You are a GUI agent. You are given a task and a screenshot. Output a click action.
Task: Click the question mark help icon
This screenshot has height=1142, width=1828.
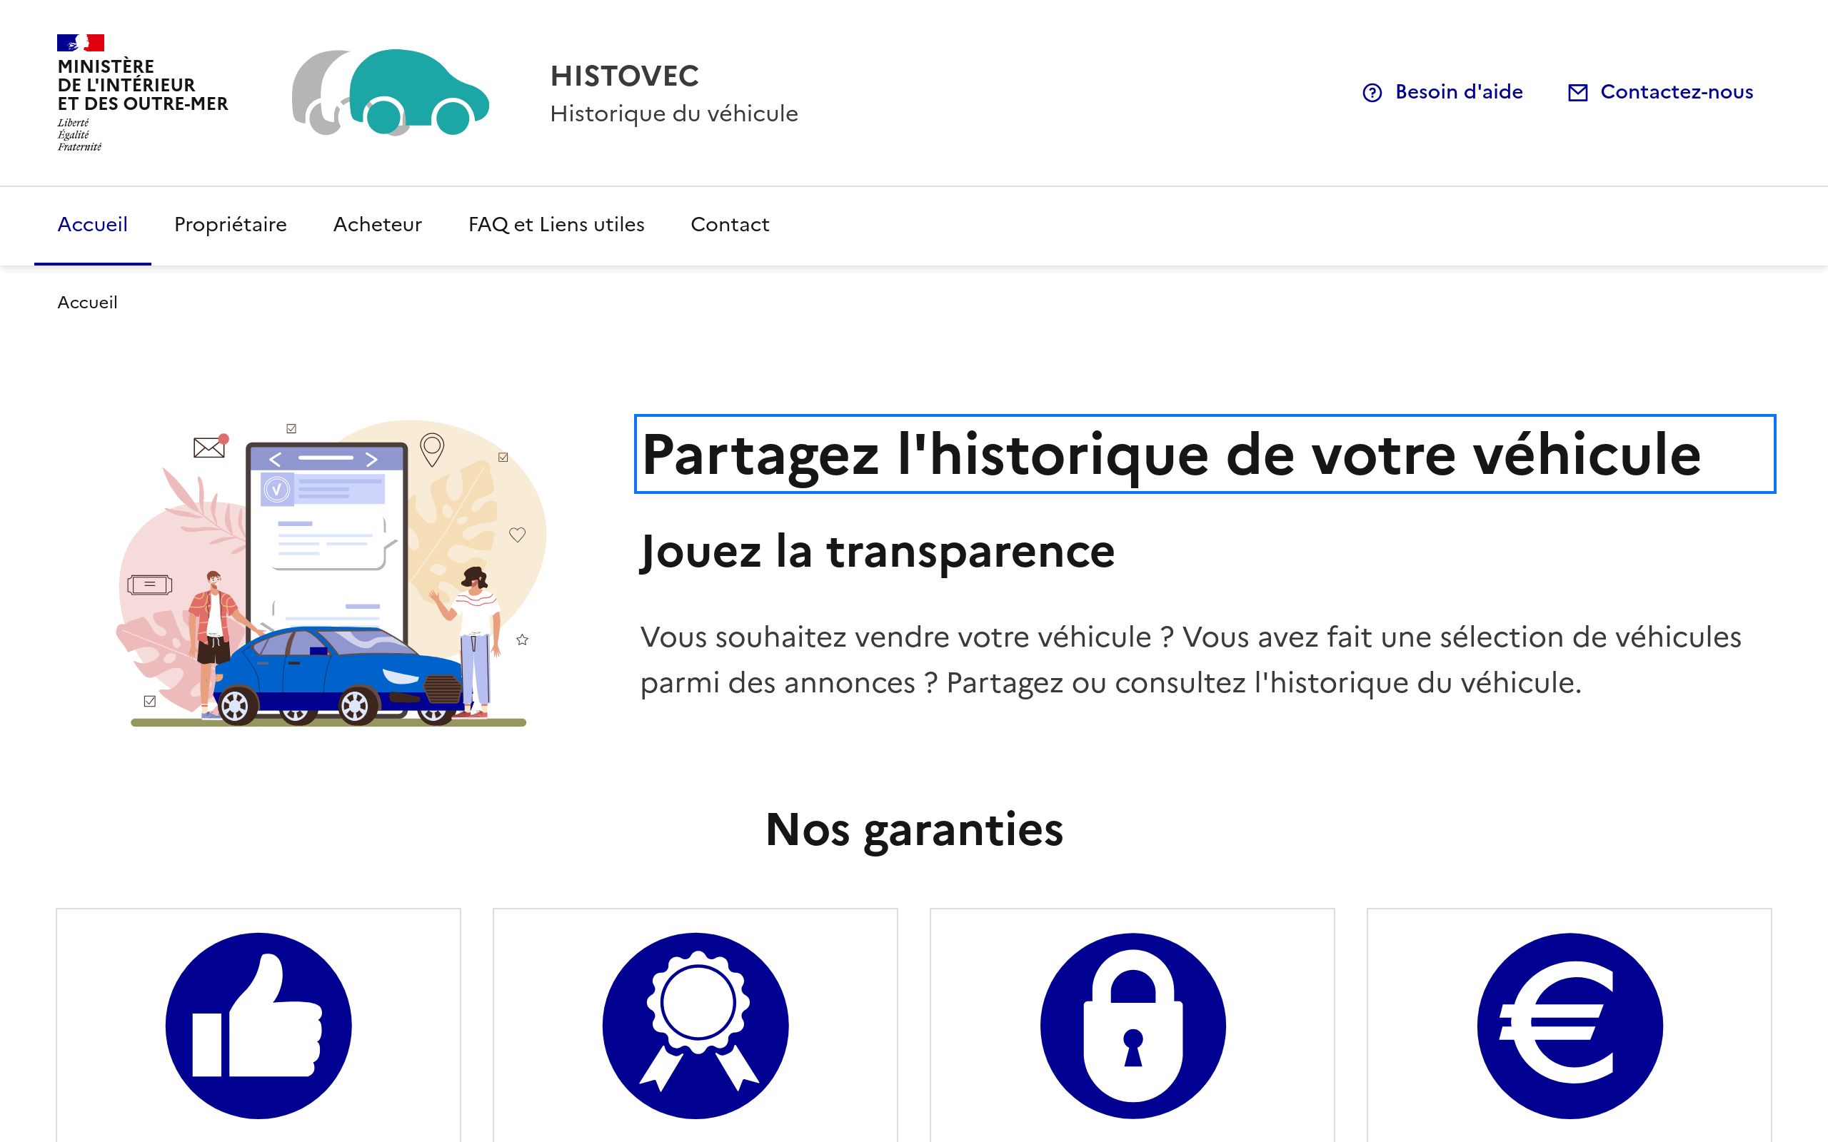[1372, 92]
